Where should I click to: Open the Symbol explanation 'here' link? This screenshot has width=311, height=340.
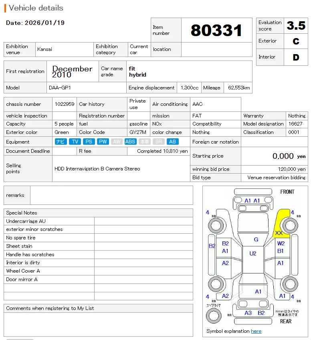(x=256, y=331)
